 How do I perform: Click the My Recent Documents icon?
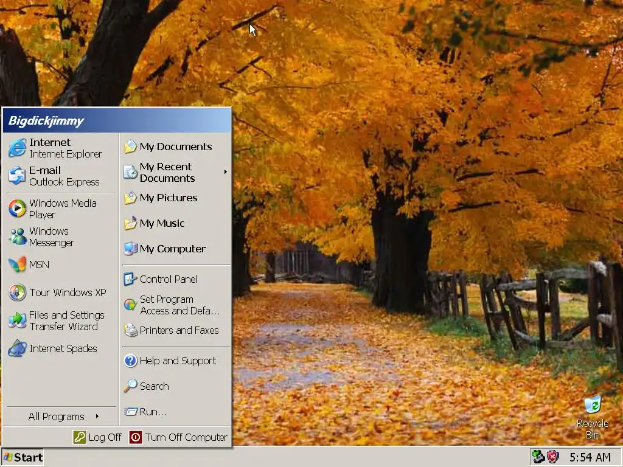[x=130, y=172]
